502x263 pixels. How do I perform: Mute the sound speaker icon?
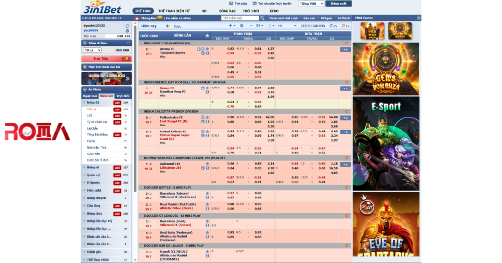[168, 26]
